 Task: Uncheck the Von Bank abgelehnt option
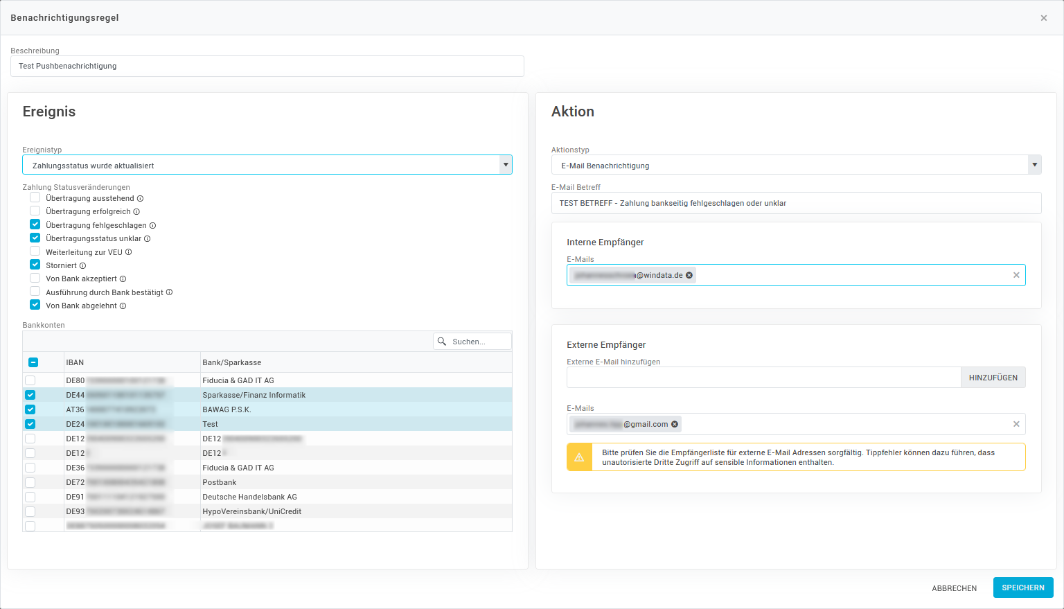point(35,305)
